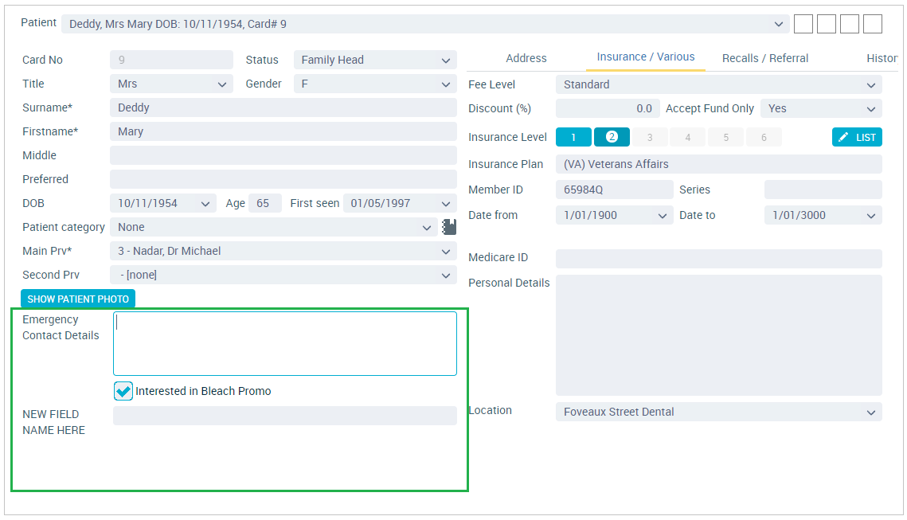This screenshot has width=907, height=520.
Task: Open the DOB date picker dropdown
Action: coord(205,204)
